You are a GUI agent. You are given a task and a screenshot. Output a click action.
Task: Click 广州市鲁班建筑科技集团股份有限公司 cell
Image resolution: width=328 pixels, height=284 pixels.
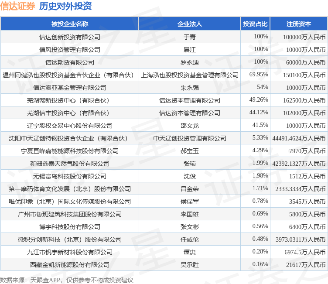70,214
